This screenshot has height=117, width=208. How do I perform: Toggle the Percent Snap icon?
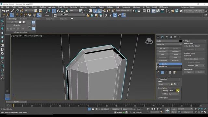(x=104, y=11)
